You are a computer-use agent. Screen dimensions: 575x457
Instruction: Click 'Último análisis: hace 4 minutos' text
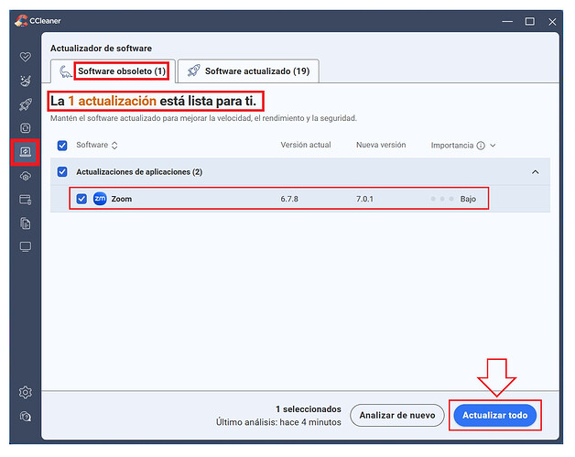(278, 422)
